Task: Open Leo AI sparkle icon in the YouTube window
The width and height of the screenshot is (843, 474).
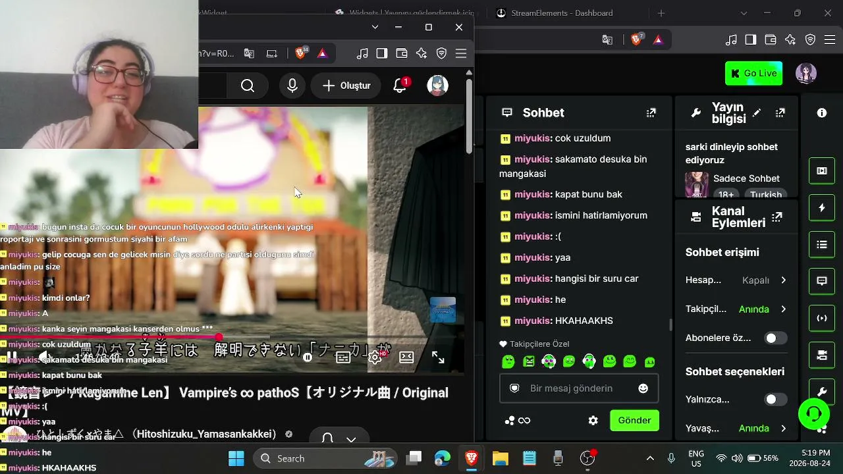Action: [421, 53]
